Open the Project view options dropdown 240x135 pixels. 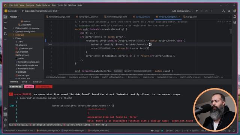point(15,16)
